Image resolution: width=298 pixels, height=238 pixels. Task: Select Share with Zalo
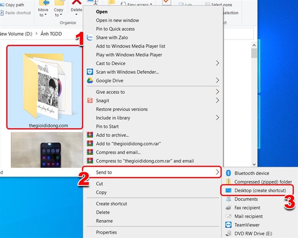[153, 37]
